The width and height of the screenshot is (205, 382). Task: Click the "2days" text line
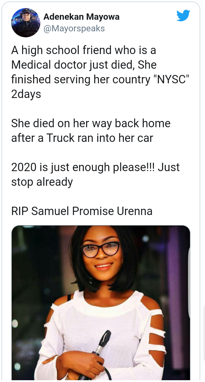[x=26, y=94]
